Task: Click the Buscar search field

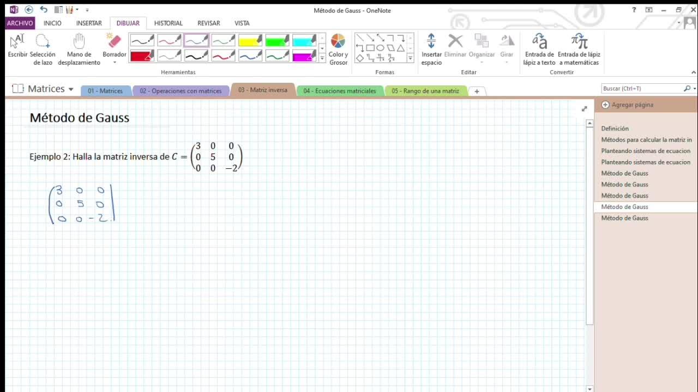Action: tap(642, 88)
